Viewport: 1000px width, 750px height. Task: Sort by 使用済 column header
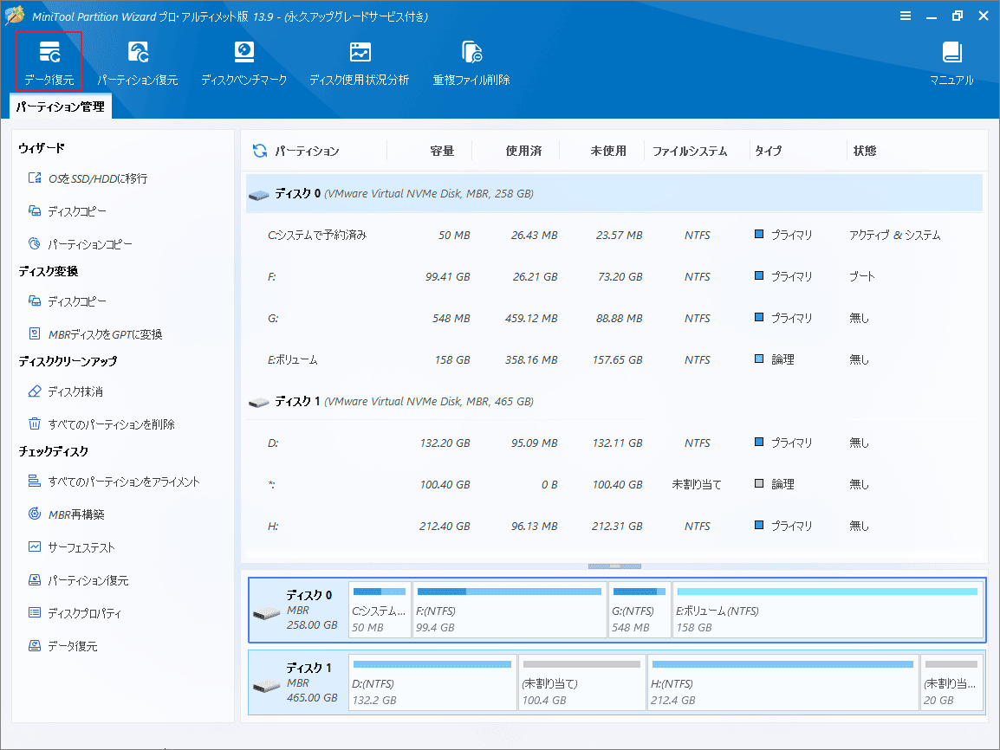tap(523, 151)
